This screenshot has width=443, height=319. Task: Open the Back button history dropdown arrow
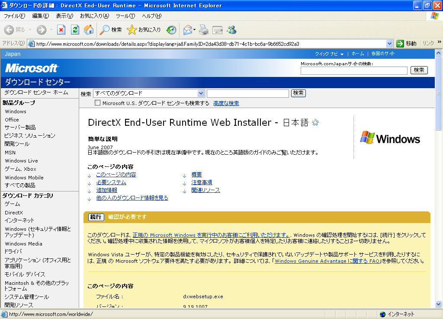(x=30, y=30)
